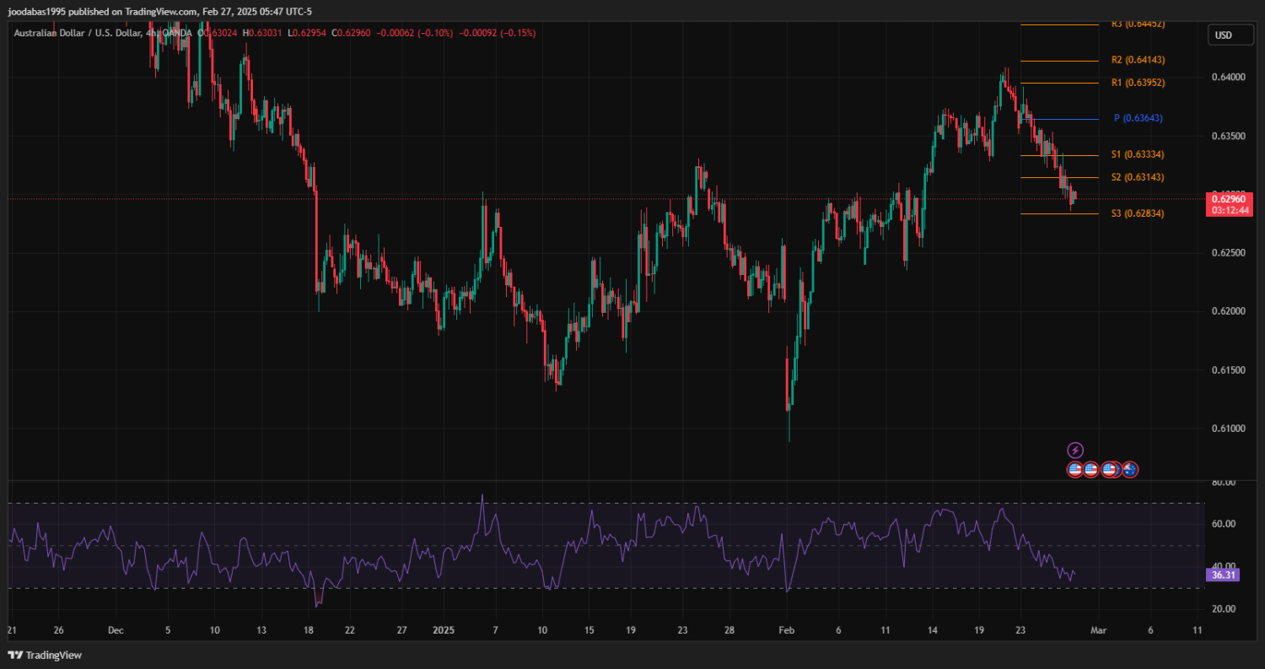Viewport: 1265px width, 669px height.
Task: Select the third US flag event marker
Action: (x=1110, y=469)
